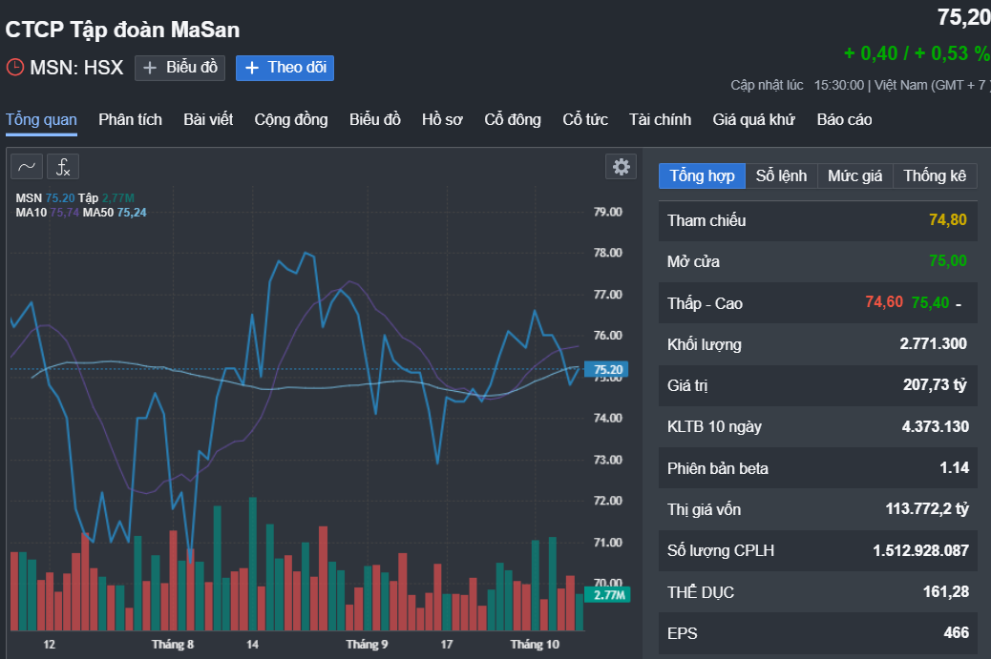Select the Tổng hợp panel tab

702,175
